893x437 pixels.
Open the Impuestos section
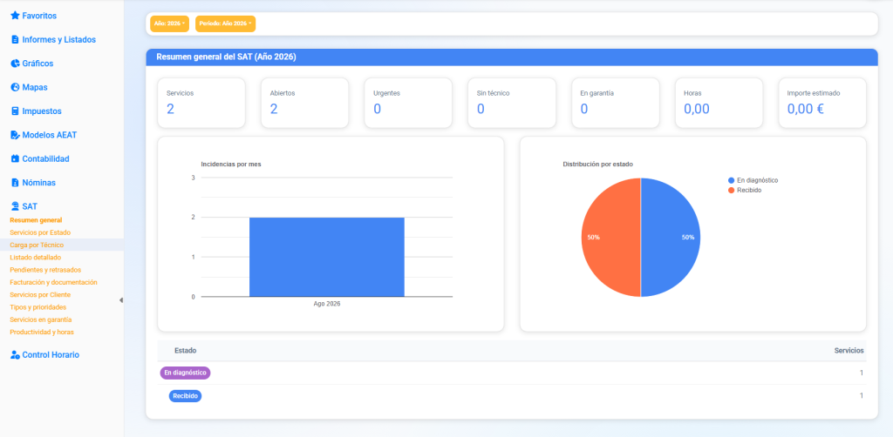[x=42, y=111]
